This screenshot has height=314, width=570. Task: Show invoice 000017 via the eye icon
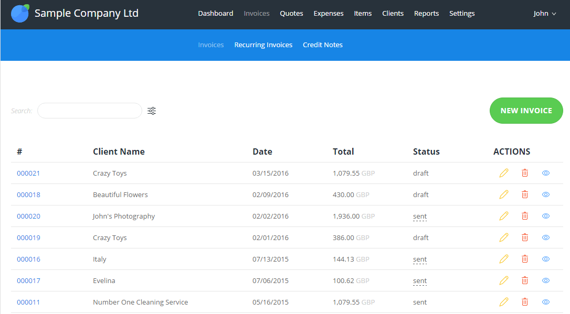pyautogui.click(x=546, y=280)
